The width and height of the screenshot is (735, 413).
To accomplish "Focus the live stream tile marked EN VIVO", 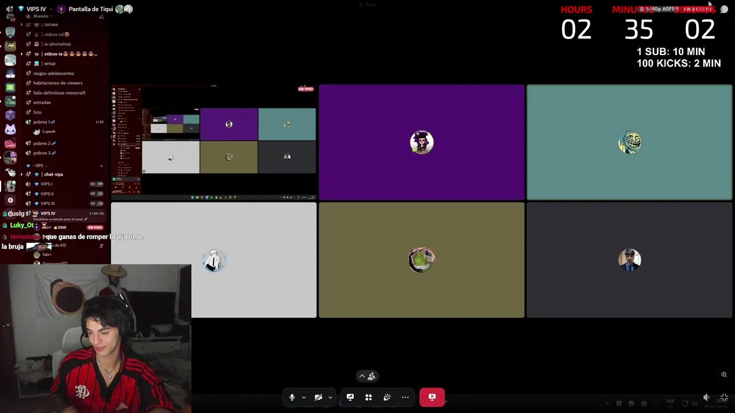I will click(x=214, y=142).
